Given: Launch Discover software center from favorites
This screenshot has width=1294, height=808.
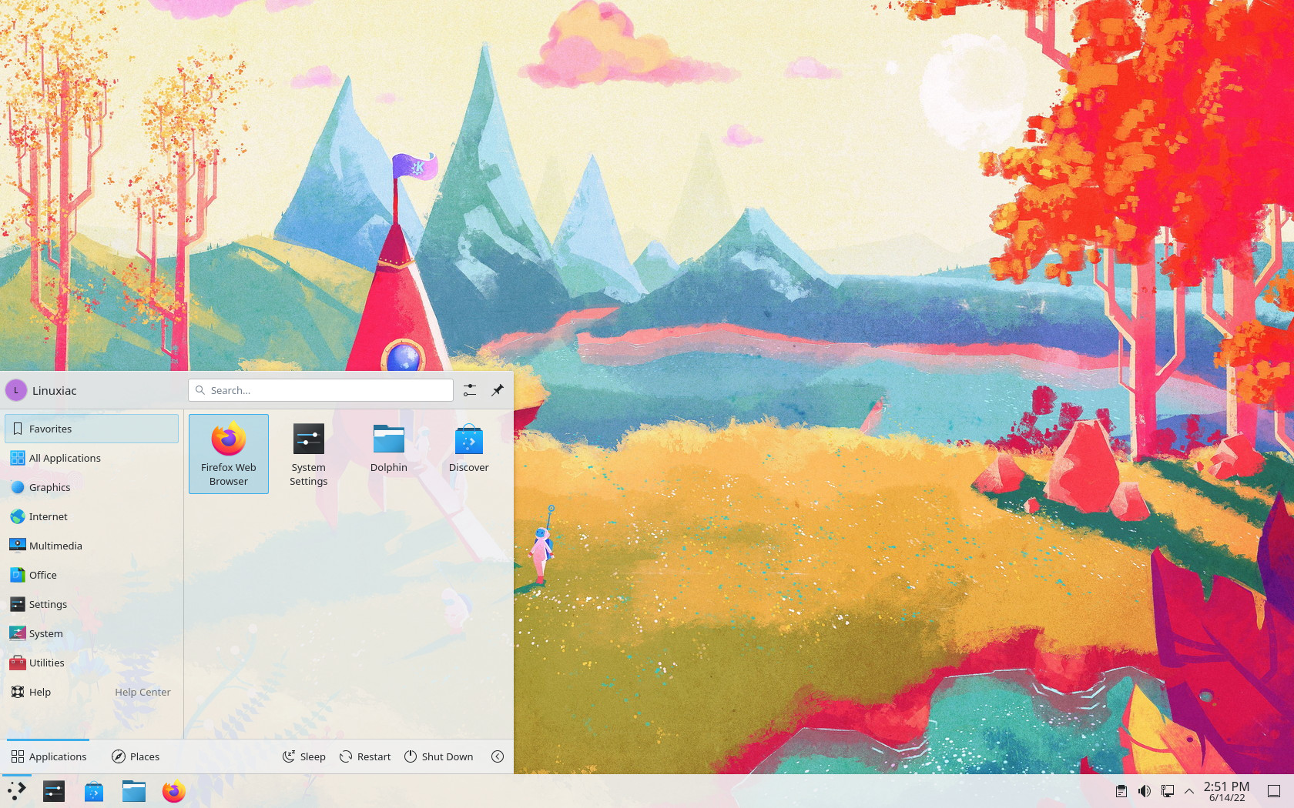Looking at the screenshot, I should click(x=469, y=454).
